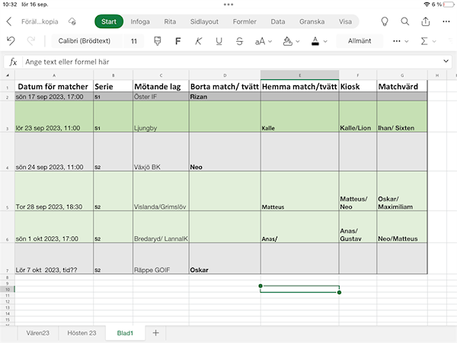Apply strikethrough formatting
Viewport: 457px width, 343px height.
(x=239, y=40)
